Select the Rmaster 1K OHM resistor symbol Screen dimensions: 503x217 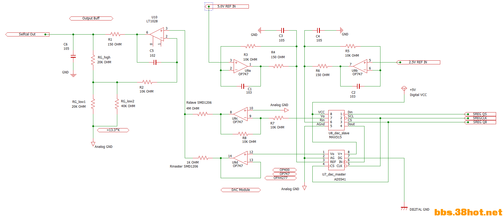(203, 158)
